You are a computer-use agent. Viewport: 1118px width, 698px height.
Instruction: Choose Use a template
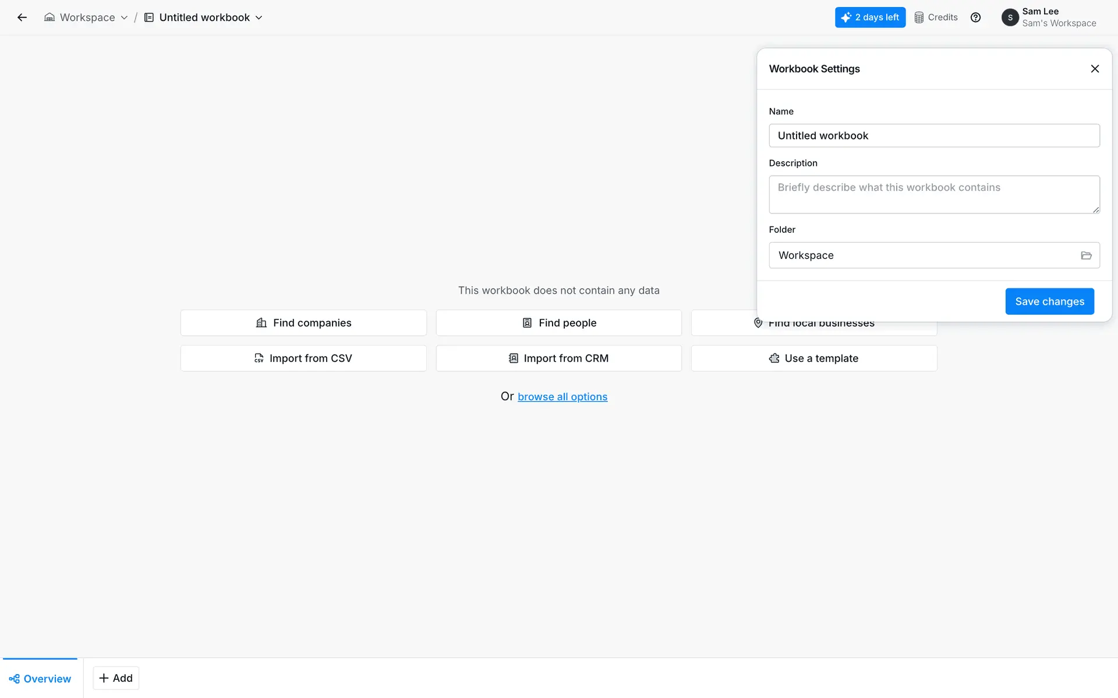(x=813, y=358)
